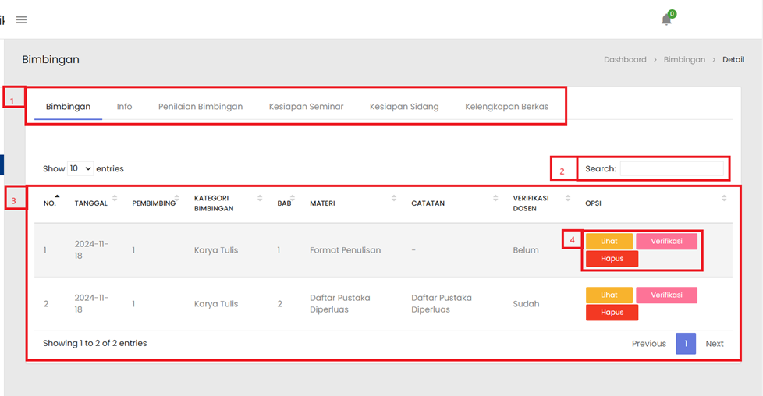
Task: Open the notification bell
Action: point(667,19)
